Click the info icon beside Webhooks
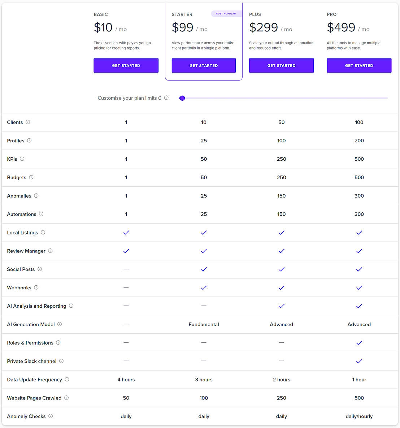 pos(36,288)
